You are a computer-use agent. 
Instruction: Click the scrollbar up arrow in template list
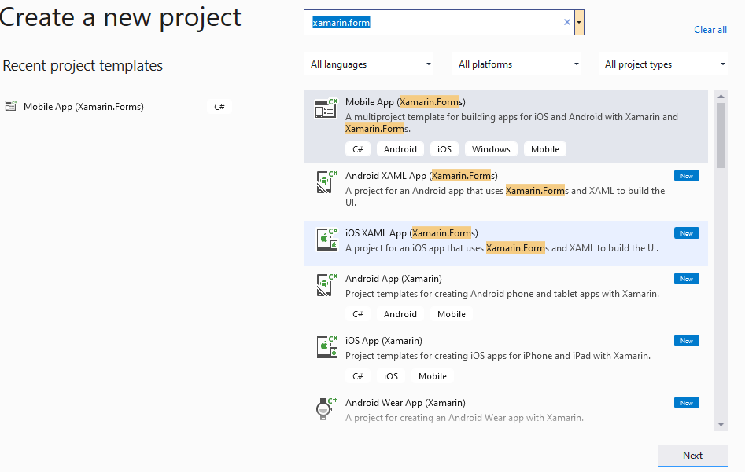[721, 96]
